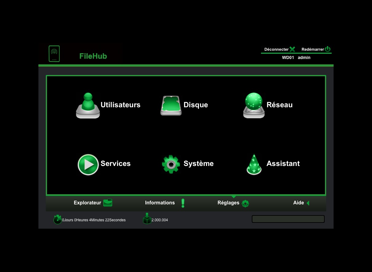Open the Système gear icon
Viewport: 372px width, 272px height.
click(x=171, y=164)
